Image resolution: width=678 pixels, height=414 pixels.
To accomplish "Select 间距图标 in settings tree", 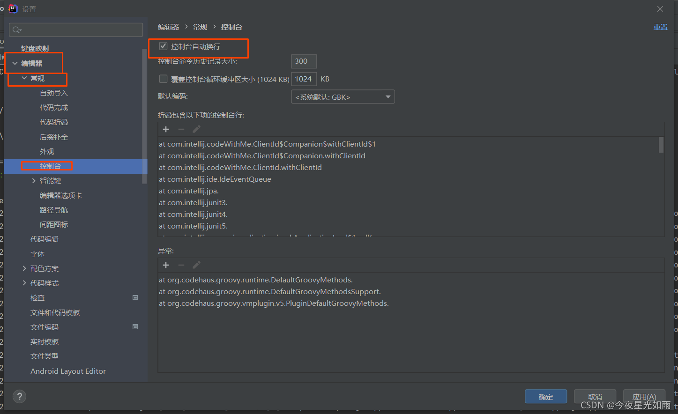I will (x=54, y=225).
